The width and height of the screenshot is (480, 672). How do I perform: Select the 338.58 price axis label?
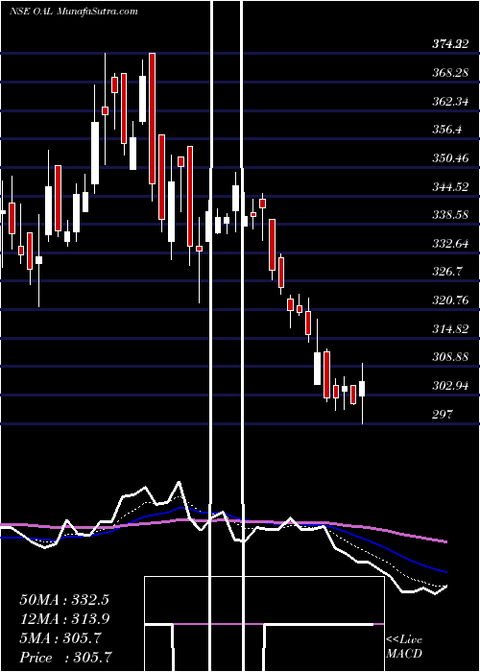click(449, 215)
